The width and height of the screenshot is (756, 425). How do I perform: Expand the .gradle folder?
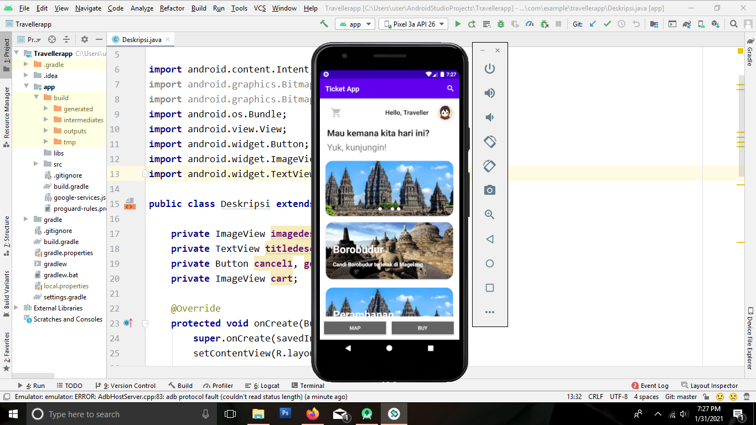point(26,65)
